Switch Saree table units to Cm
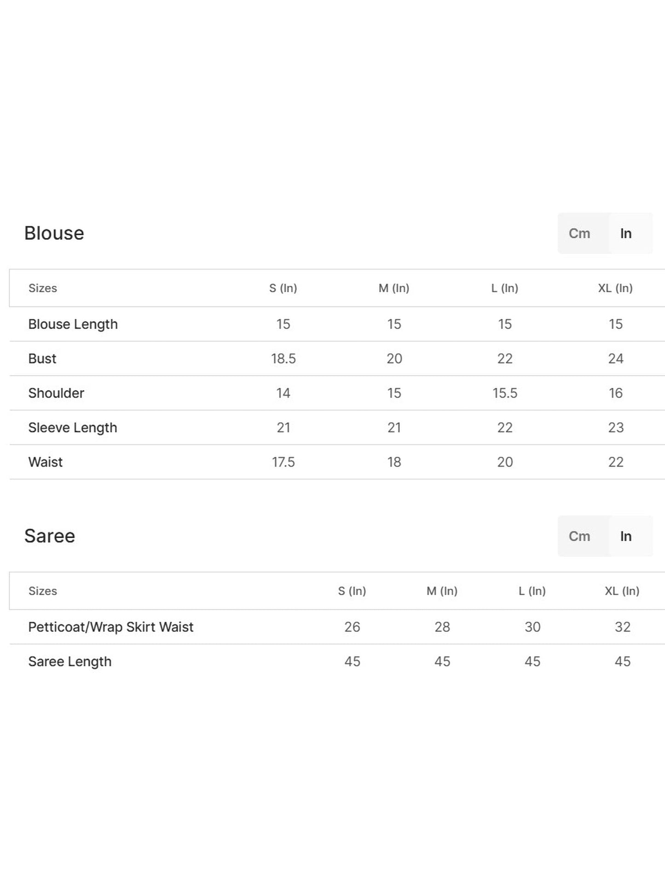This screenshot has width=665, height=887. click(579, 536)
